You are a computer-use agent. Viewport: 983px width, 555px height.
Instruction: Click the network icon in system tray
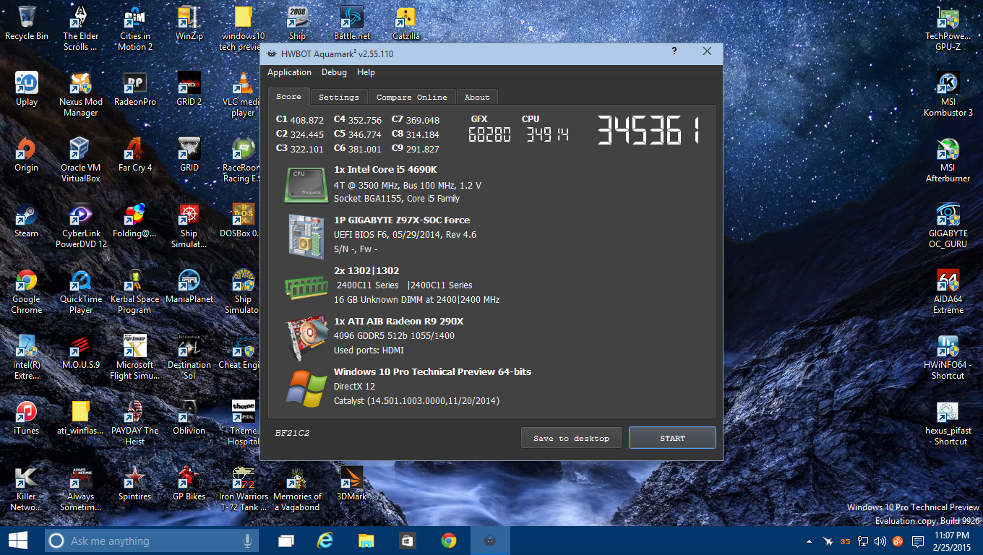coord(862,541)
